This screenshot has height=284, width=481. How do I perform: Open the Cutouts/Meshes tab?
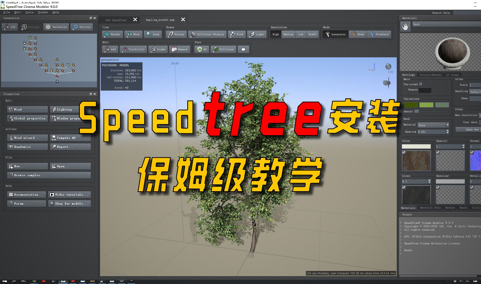430,75
